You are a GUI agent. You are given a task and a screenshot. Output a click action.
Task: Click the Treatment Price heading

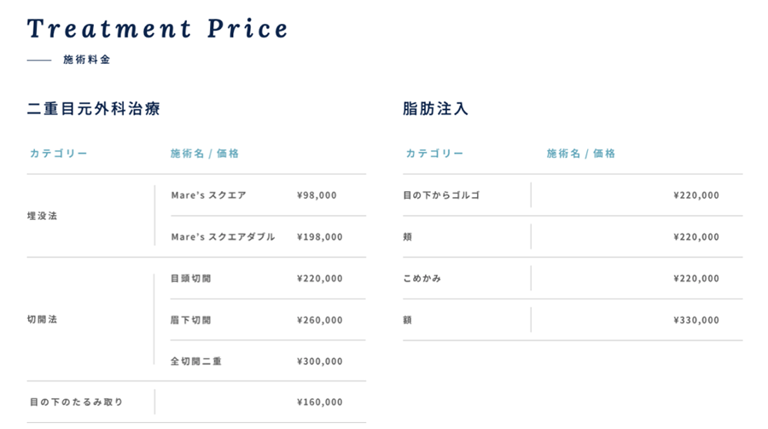[157, 28]
